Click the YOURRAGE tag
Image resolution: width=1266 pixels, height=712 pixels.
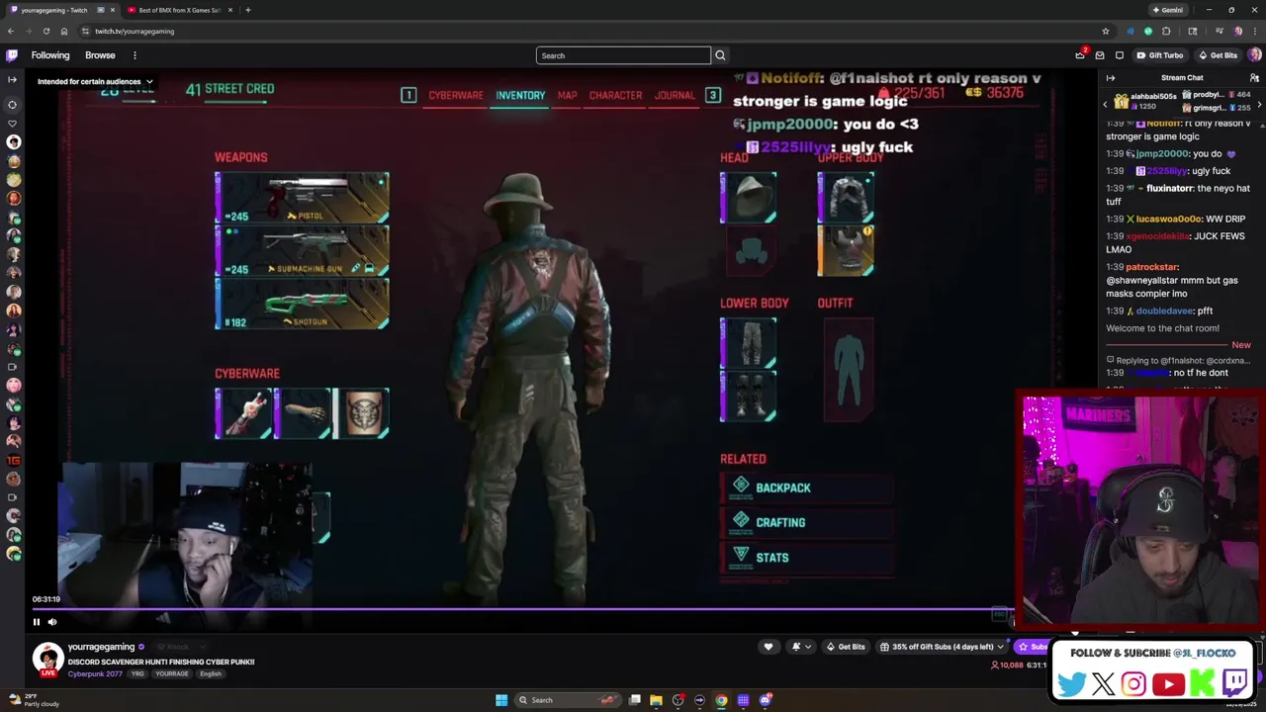171,674
